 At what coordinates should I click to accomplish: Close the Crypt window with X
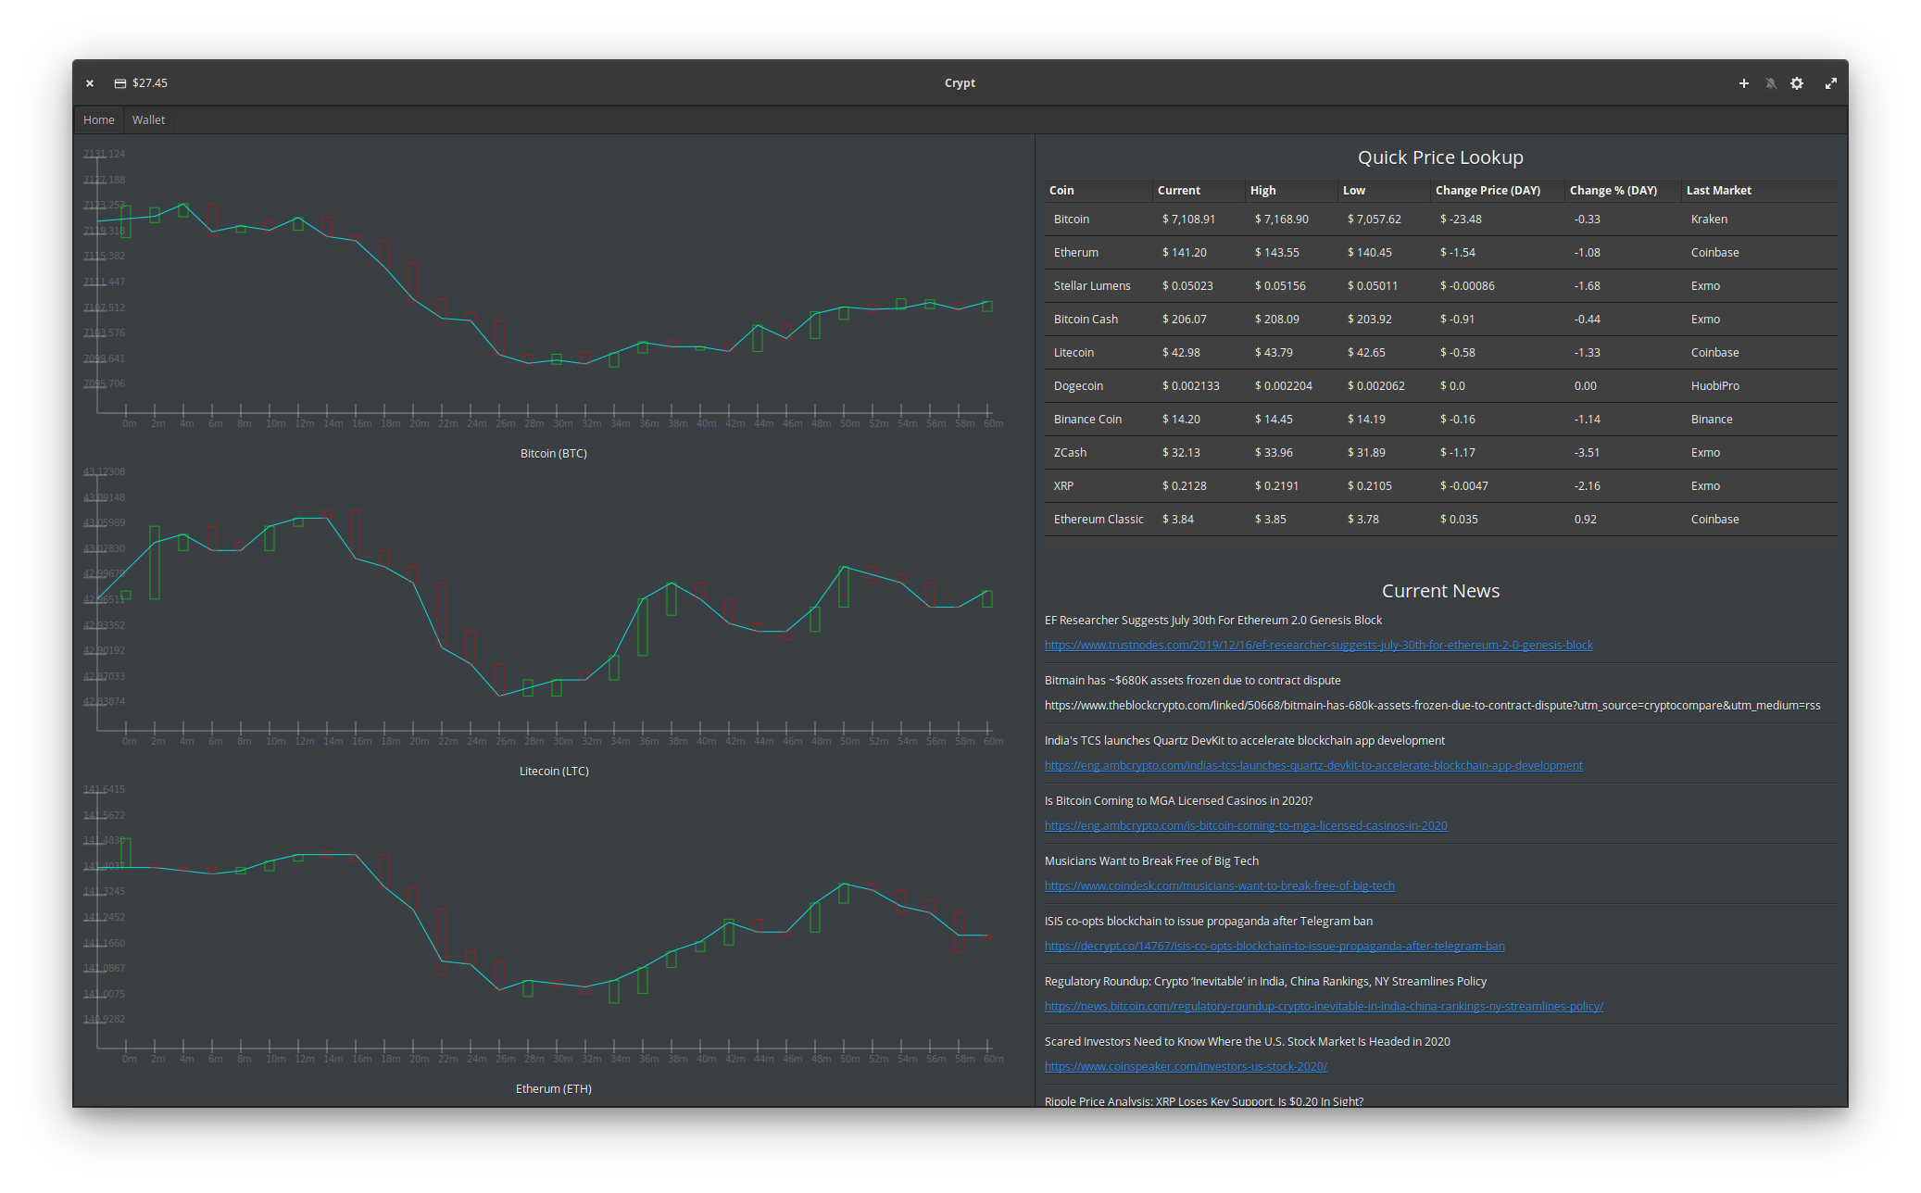click(90, 83)
